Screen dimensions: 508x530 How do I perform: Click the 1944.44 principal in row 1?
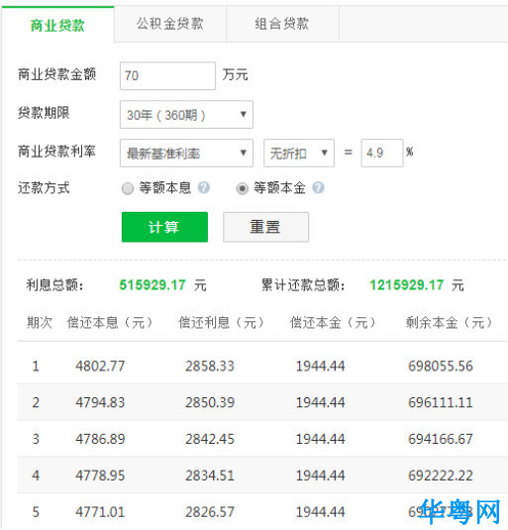pyautogui.click(x=321, y=367)
